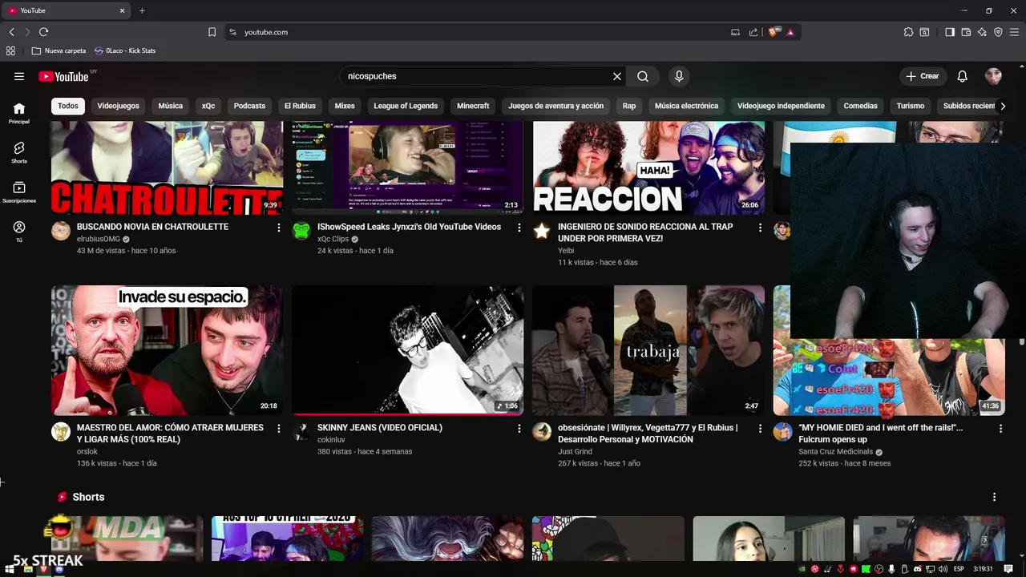Run the search with the magnifier button

[x=643, y=76]
